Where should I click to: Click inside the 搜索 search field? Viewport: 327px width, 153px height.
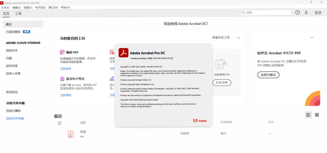pyautogui.click(x=266, y=13)
